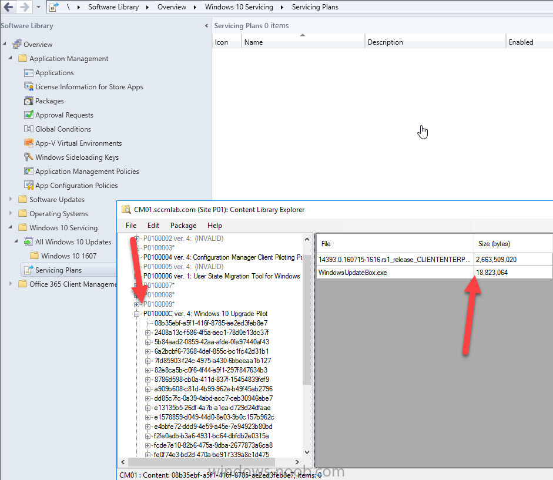
Task: Select the 08b35ebf-a5f1-416f content node
Action: (x=211, y=323)
